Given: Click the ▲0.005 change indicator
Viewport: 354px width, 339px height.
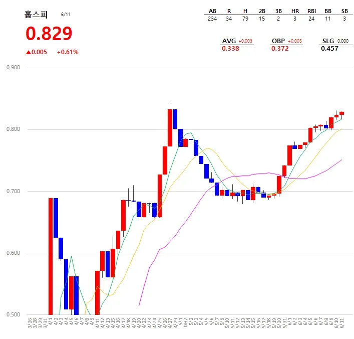Looking at the screenshot, I should (37, 52).
